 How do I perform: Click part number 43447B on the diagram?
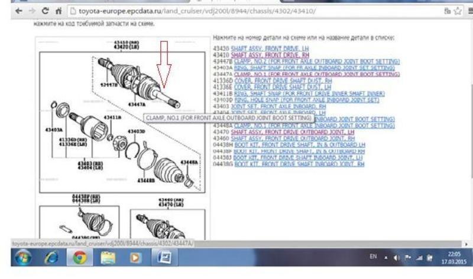point(109,85)
